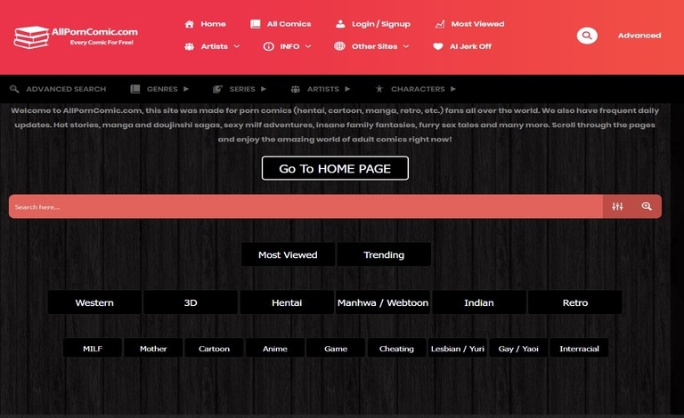Select the Trending button
684x418 pixels.
tap(384, 254)
